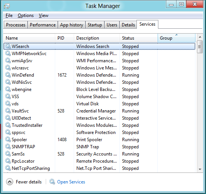Switch to the Startup tab
Screen dimensions: 206x194
(95, 25)
